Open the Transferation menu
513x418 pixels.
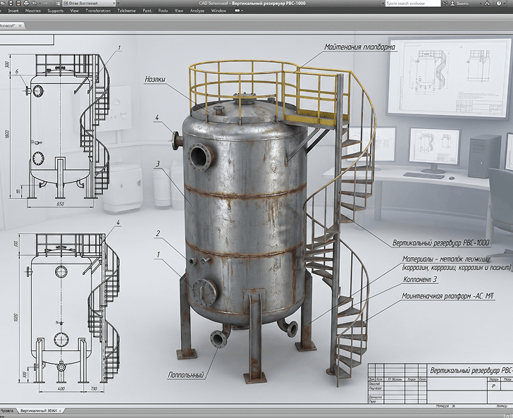tap(98, 11)
